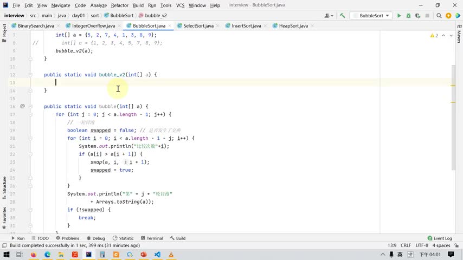Click the gutter @ icon at line 16
Image resolution: width=463 pixels, height=260 pixels.
click(x=22, y=106)
